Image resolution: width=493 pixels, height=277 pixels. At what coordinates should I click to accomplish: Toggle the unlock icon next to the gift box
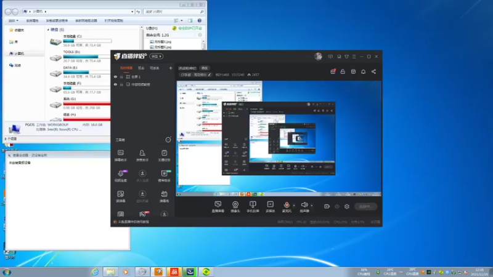click(x=343, y=71)
